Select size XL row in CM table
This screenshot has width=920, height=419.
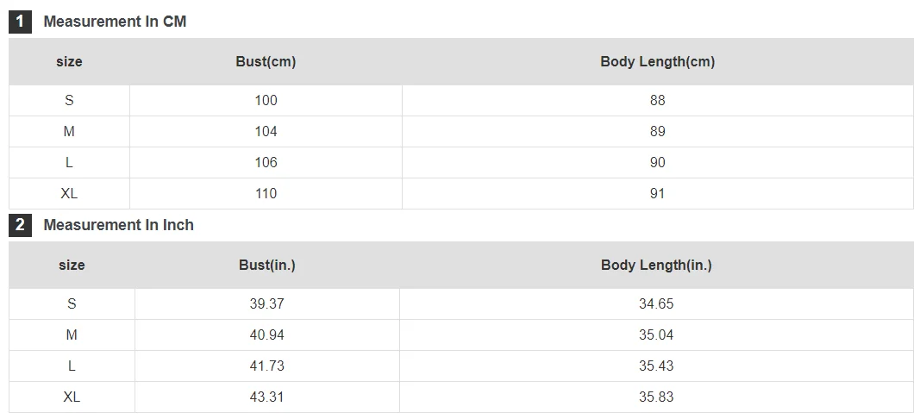[x=461, y=194]
